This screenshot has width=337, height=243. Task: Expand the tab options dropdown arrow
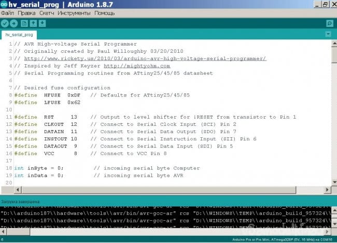pyautogui.click(x=328, y=34)
